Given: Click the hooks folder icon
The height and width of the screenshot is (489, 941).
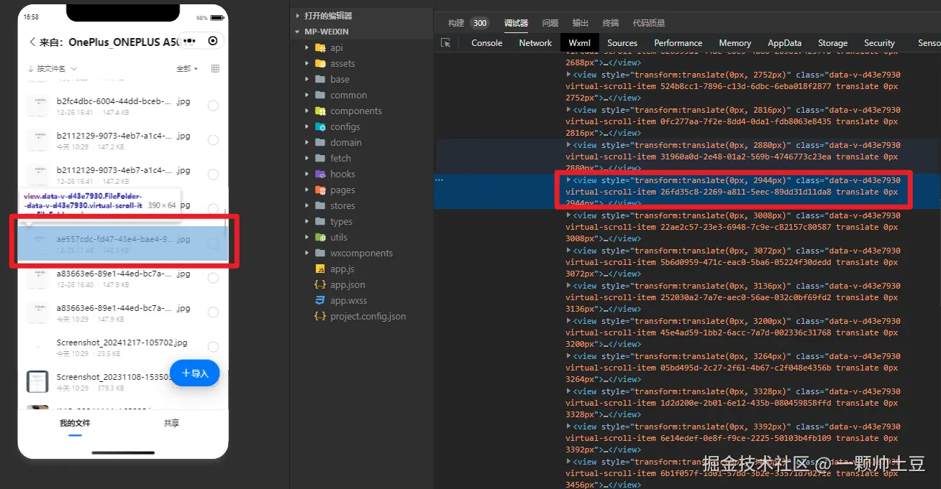Looking at the screenshot, I should (x=320, y=174).
